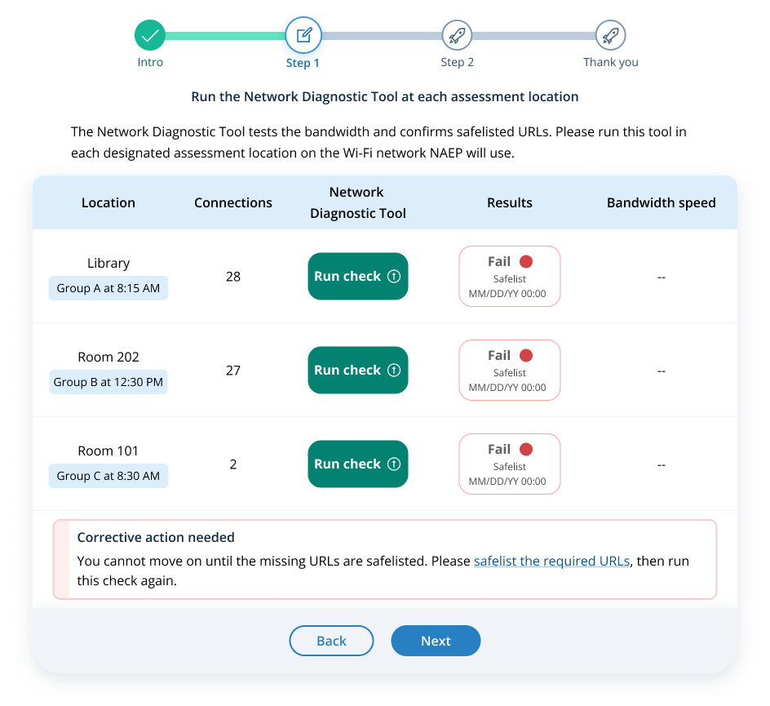
Task: Click the completed progress bar segment after Intro
Action: click(226, 36)
